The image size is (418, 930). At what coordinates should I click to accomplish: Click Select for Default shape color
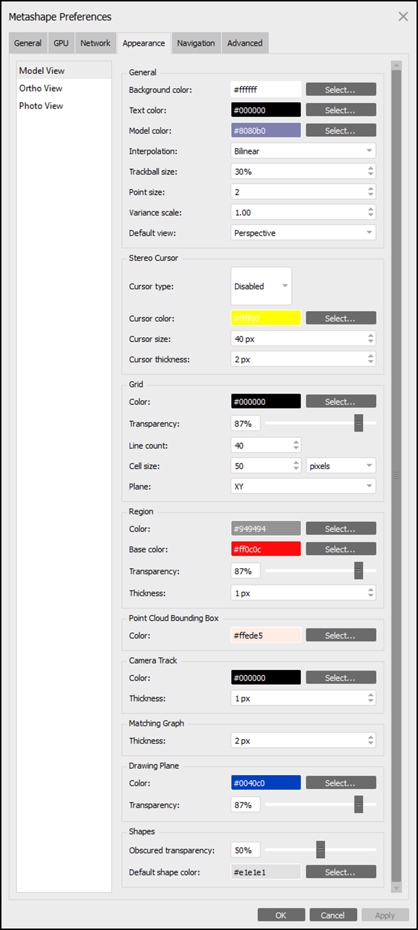[341, 872]
